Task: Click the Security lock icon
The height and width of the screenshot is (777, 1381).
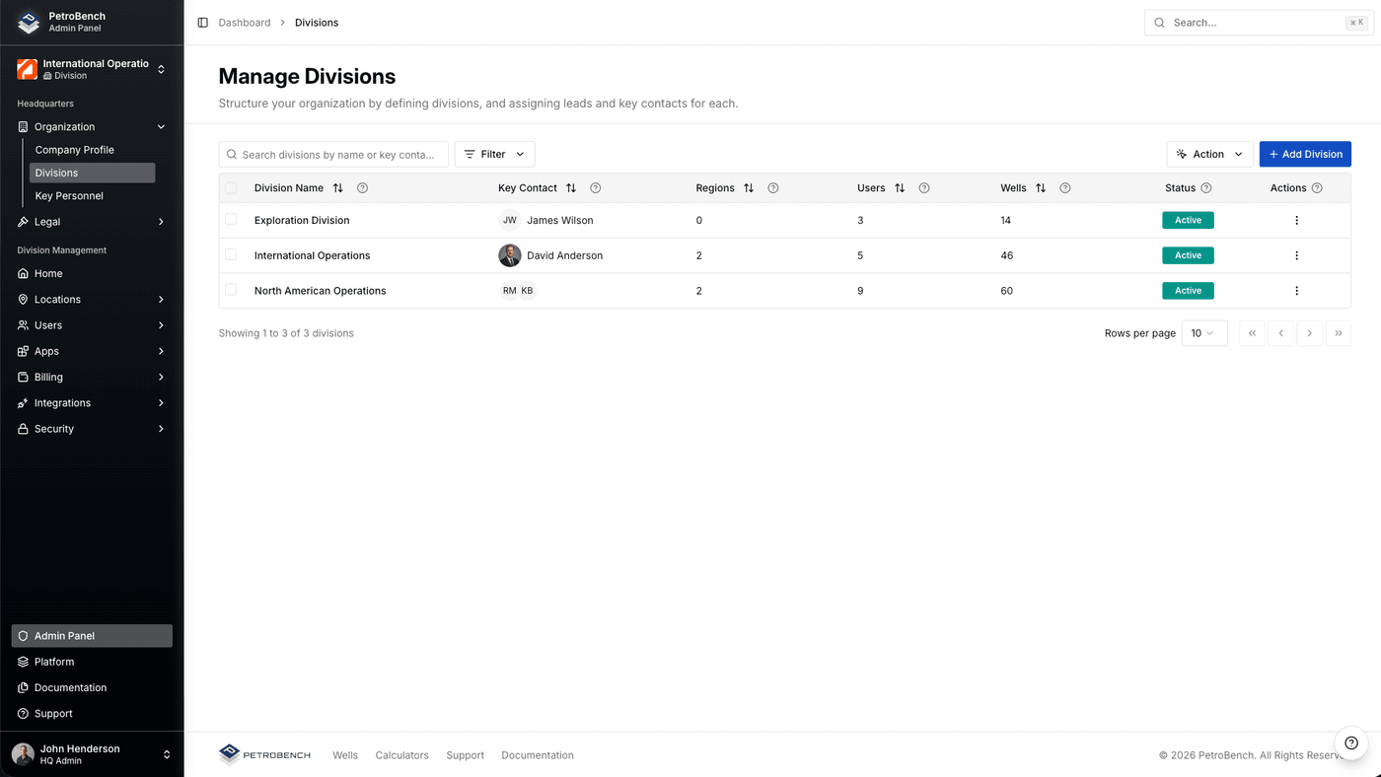Action: [x=21, y=428]
